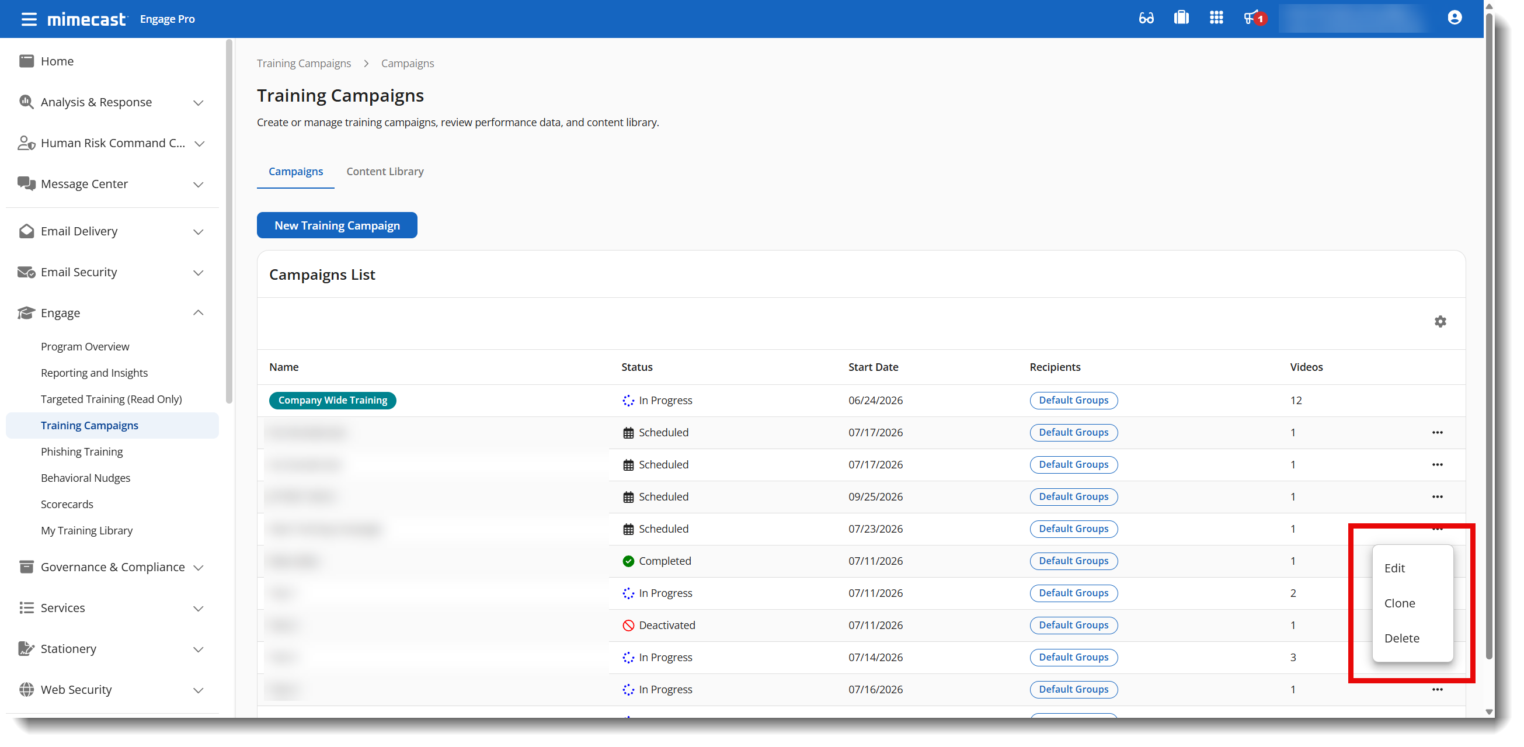Screen dimensions: 1524x747
Task: Click the Web Security globe icon
Action: click(26, 689)
